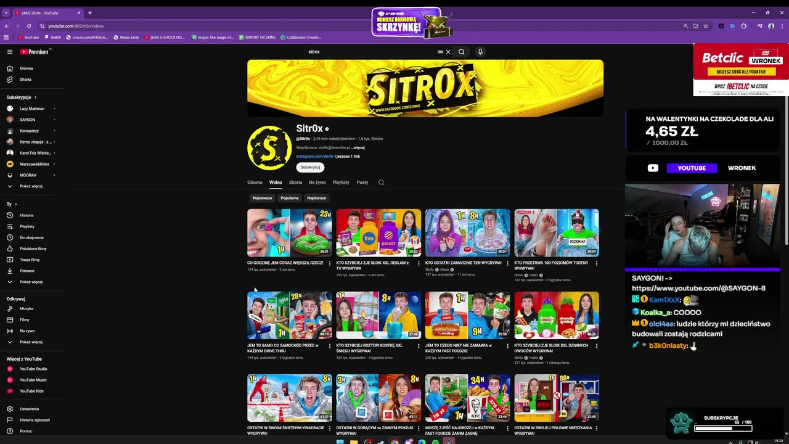Search within the channel using tab bar magnifier
Image resolution: width=789 pixels, height=444 pixels.
[x=381, y=183]
